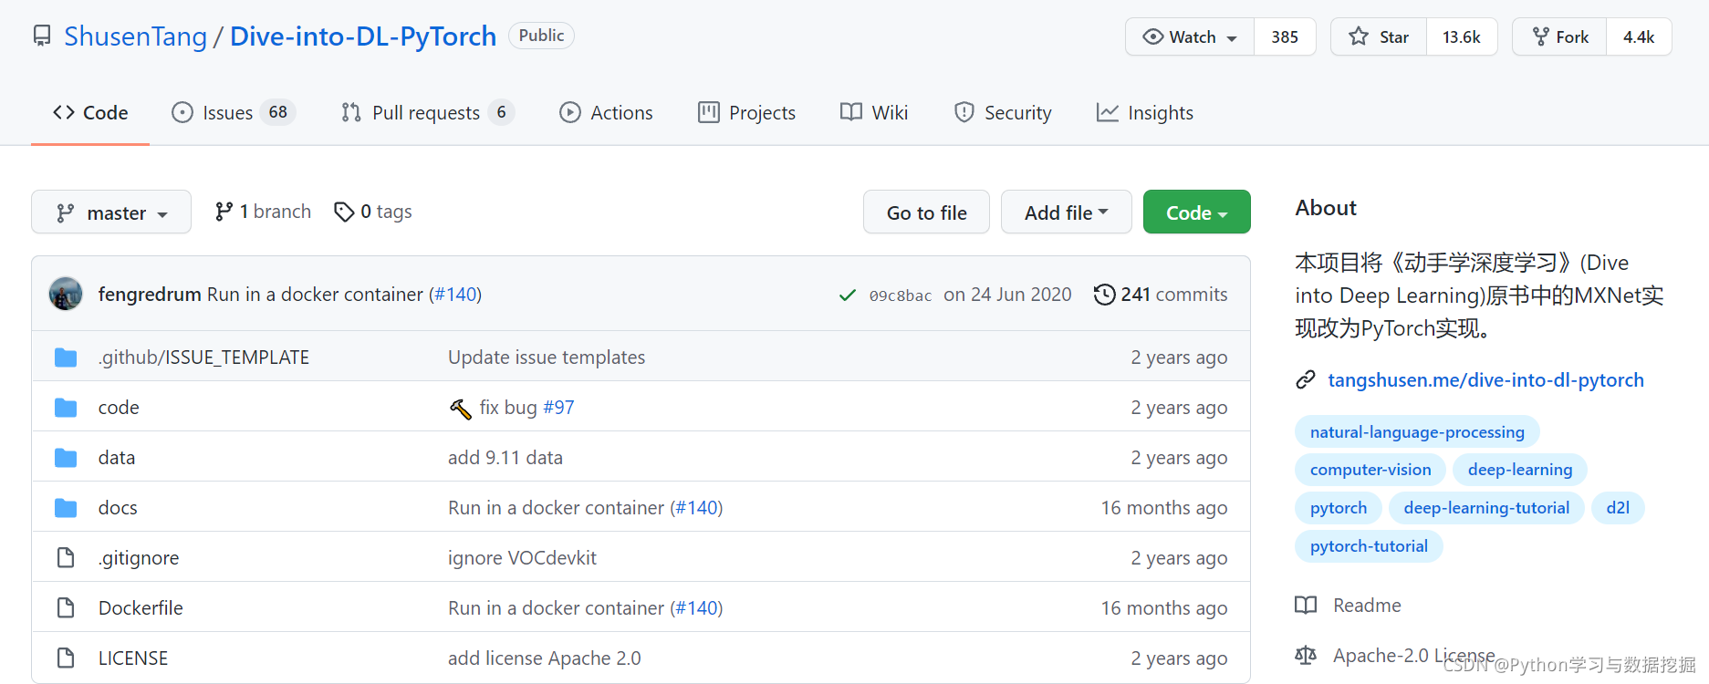Select the pytorch topic tag
Viewport: 1709px width, 684px height.
click(x=1339, y=508)
